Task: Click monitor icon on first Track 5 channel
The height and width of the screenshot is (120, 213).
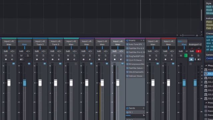Action: pos(43,59)
